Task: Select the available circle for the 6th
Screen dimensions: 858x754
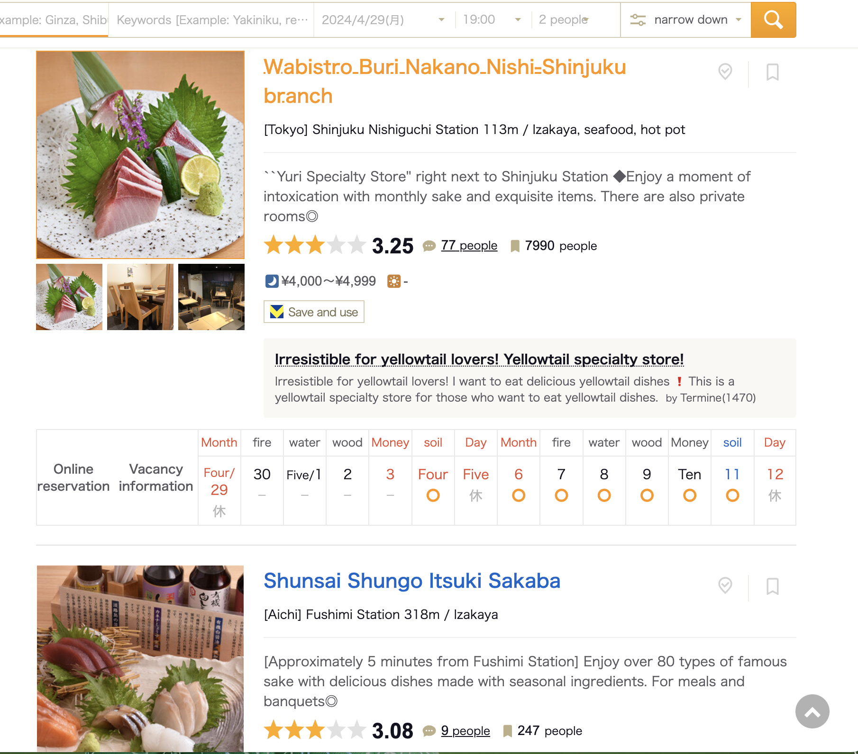Action: (519, 495)
